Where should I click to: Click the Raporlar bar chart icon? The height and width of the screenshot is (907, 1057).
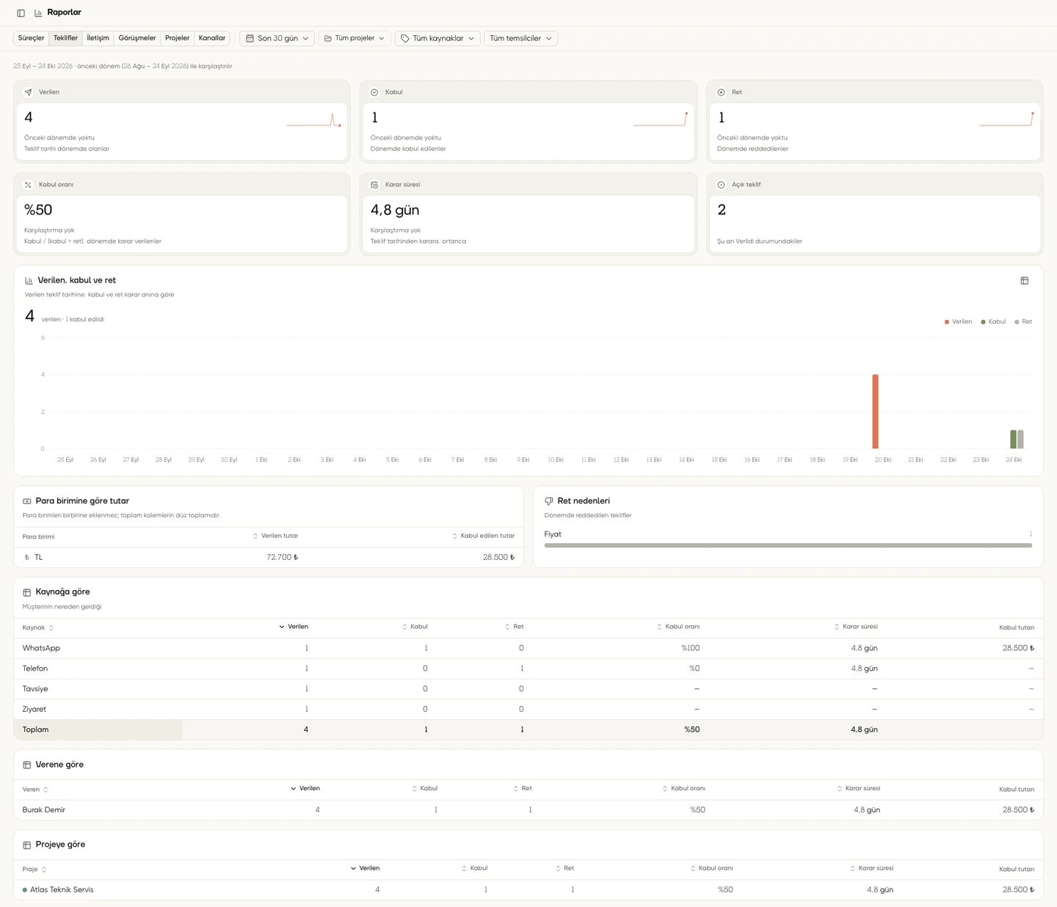point(38,12)
